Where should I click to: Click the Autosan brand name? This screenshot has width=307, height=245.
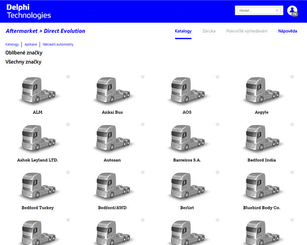click(x=112, y=160)
